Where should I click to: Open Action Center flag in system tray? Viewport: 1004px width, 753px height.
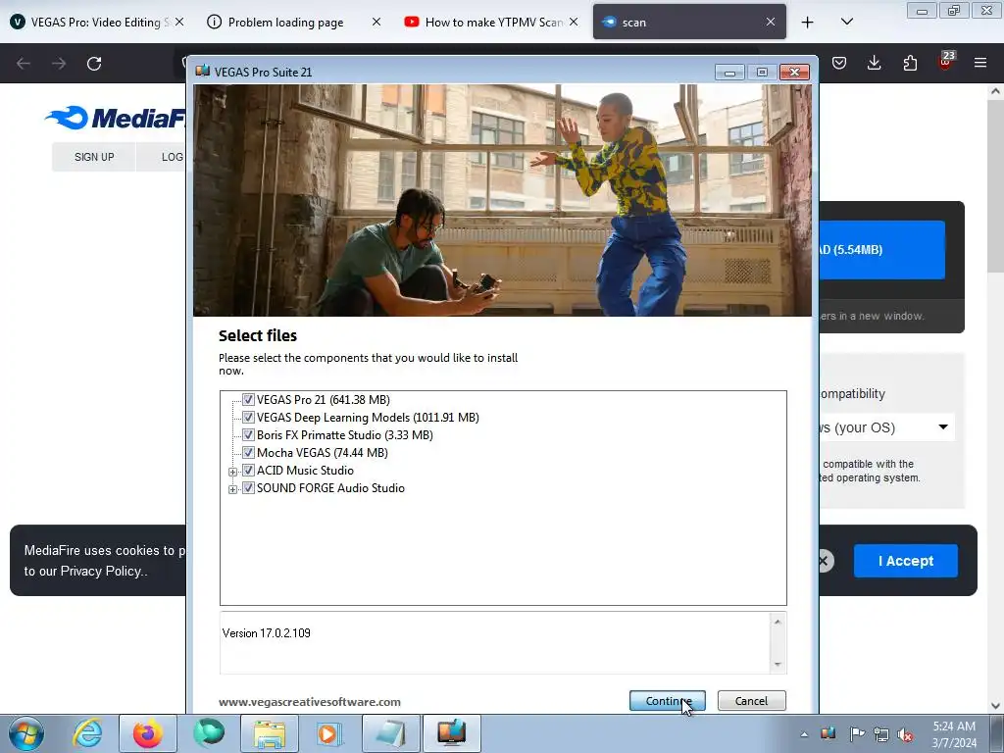point(856,733)
